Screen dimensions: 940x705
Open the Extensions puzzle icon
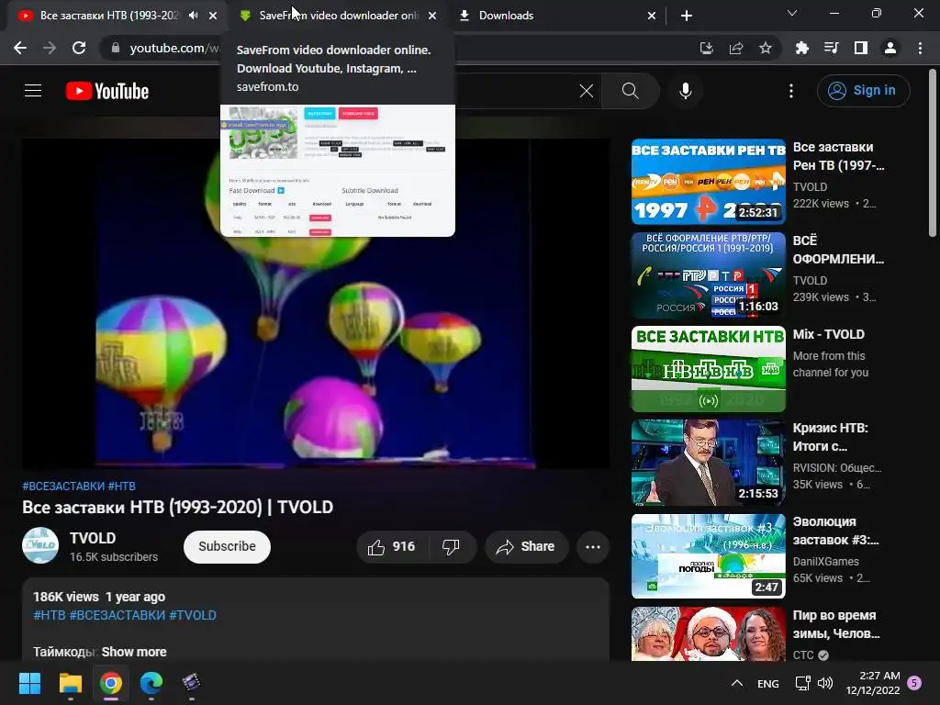click(x=802, y=48)
